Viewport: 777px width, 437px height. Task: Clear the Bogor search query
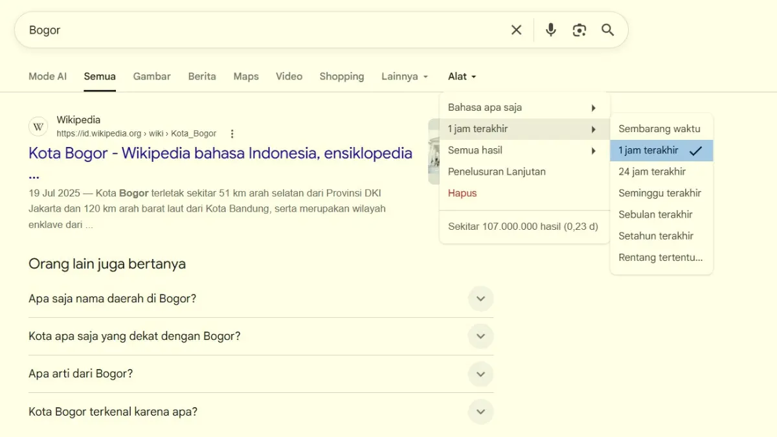[516, 30]
